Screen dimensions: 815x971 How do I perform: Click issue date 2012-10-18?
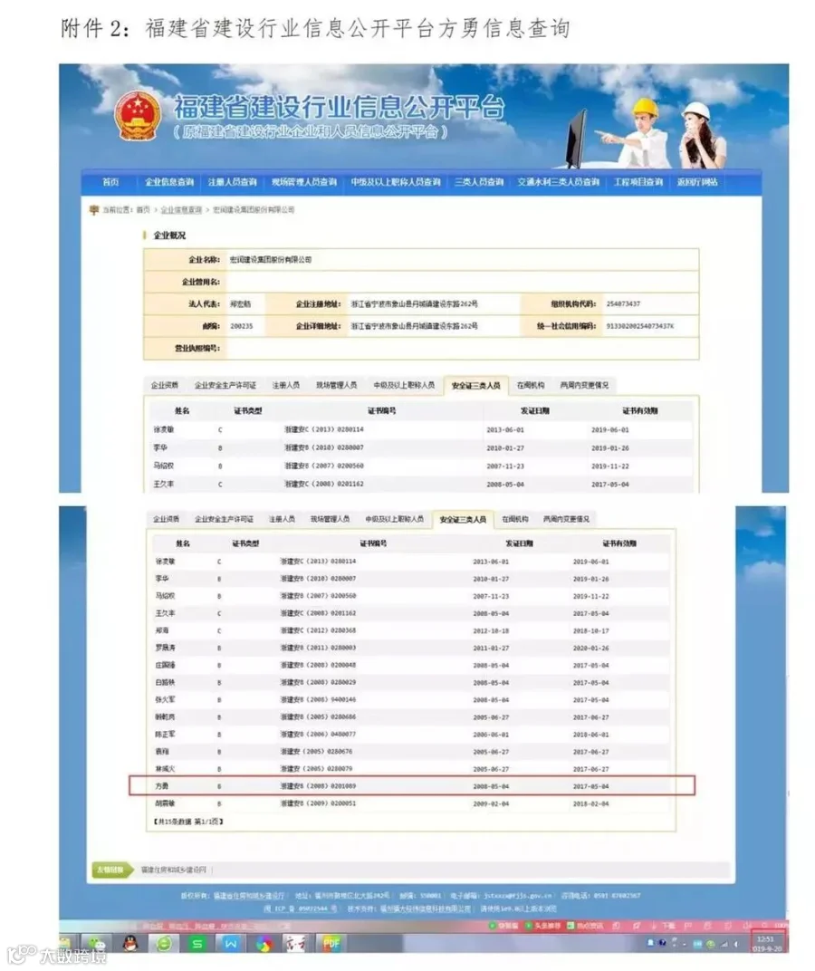pyautogui.click(x=491, y=630)
